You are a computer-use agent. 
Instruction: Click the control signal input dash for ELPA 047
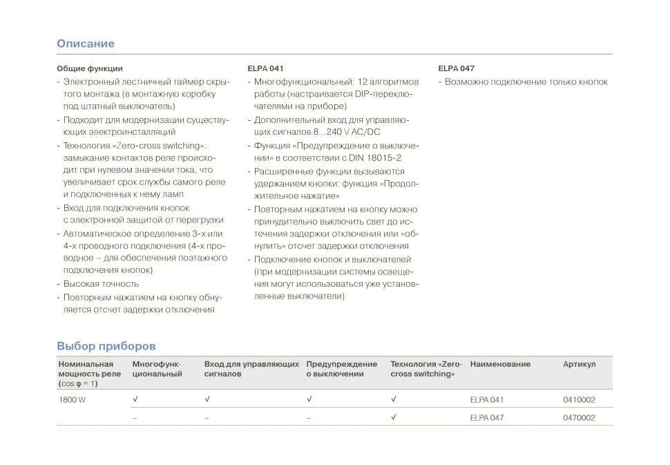pos(207,418)
